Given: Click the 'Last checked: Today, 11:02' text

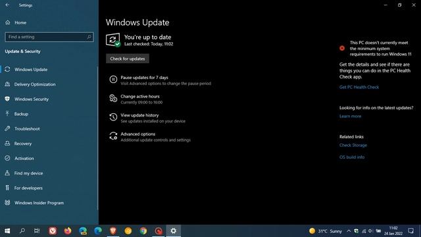Looking at the screenshot, I should pyautogui.click(x=149, y=44).
